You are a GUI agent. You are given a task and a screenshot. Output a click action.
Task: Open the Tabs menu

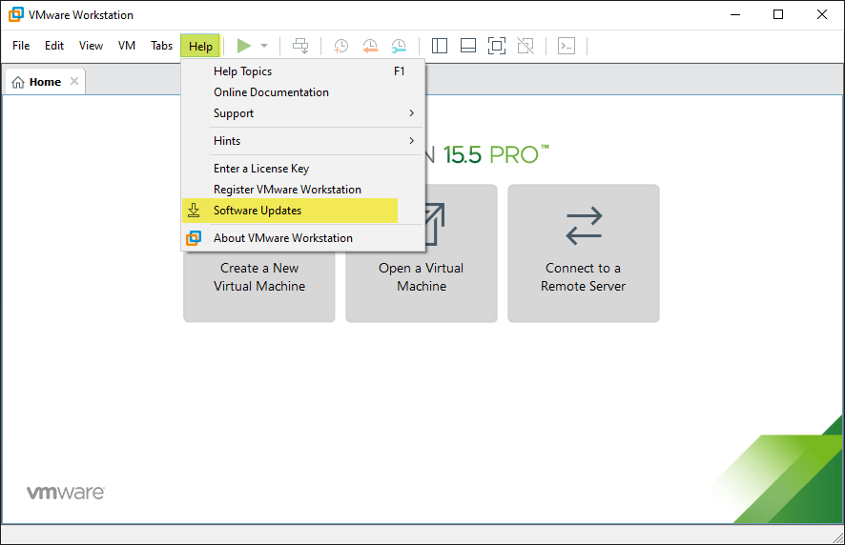pyautogui.click(x=161, y=46)
